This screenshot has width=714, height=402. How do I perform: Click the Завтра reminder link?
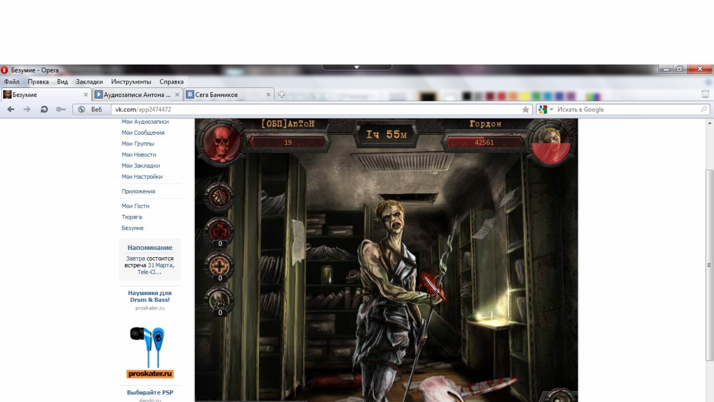click(x=136, y=258)
